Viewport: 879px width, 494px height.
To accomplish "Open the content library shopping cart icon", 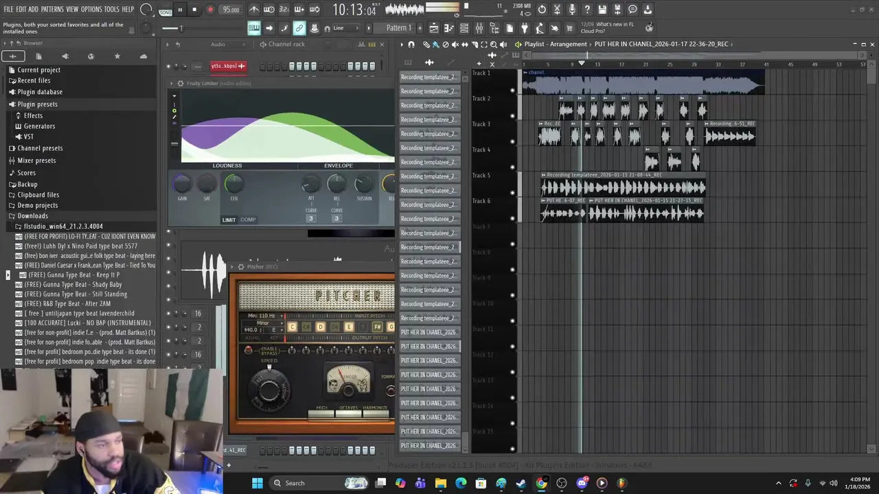I will pyautogui.click(x=569, y=28).
